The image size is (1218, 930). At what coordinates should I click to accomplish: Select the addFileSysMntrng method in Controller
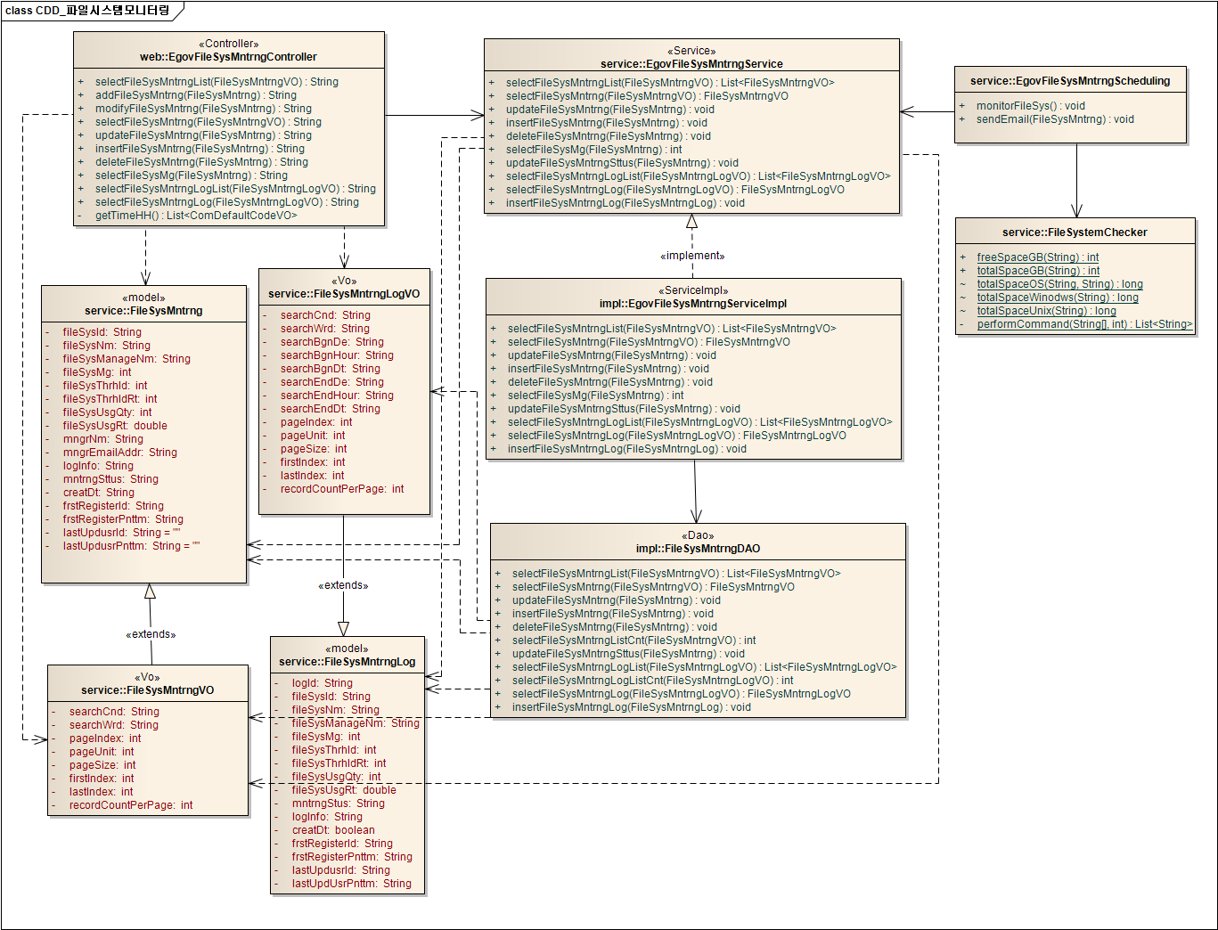click(196, 95)
